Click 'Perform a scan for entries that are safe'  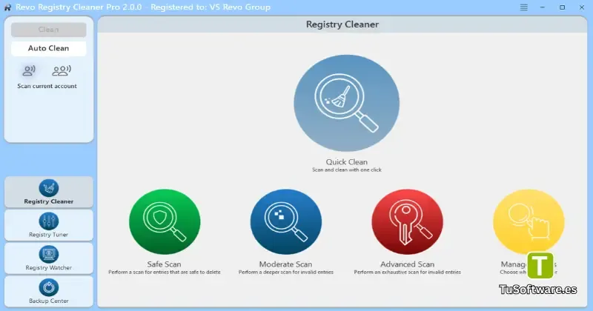coord(164,272)
